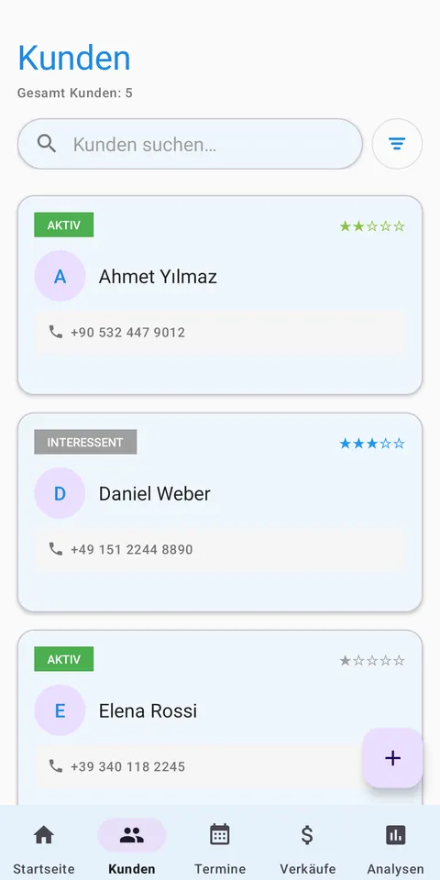Select Daniel Weber's avatar circle D
This screenshot has height=880, width=440.
[x=60, y=493]
